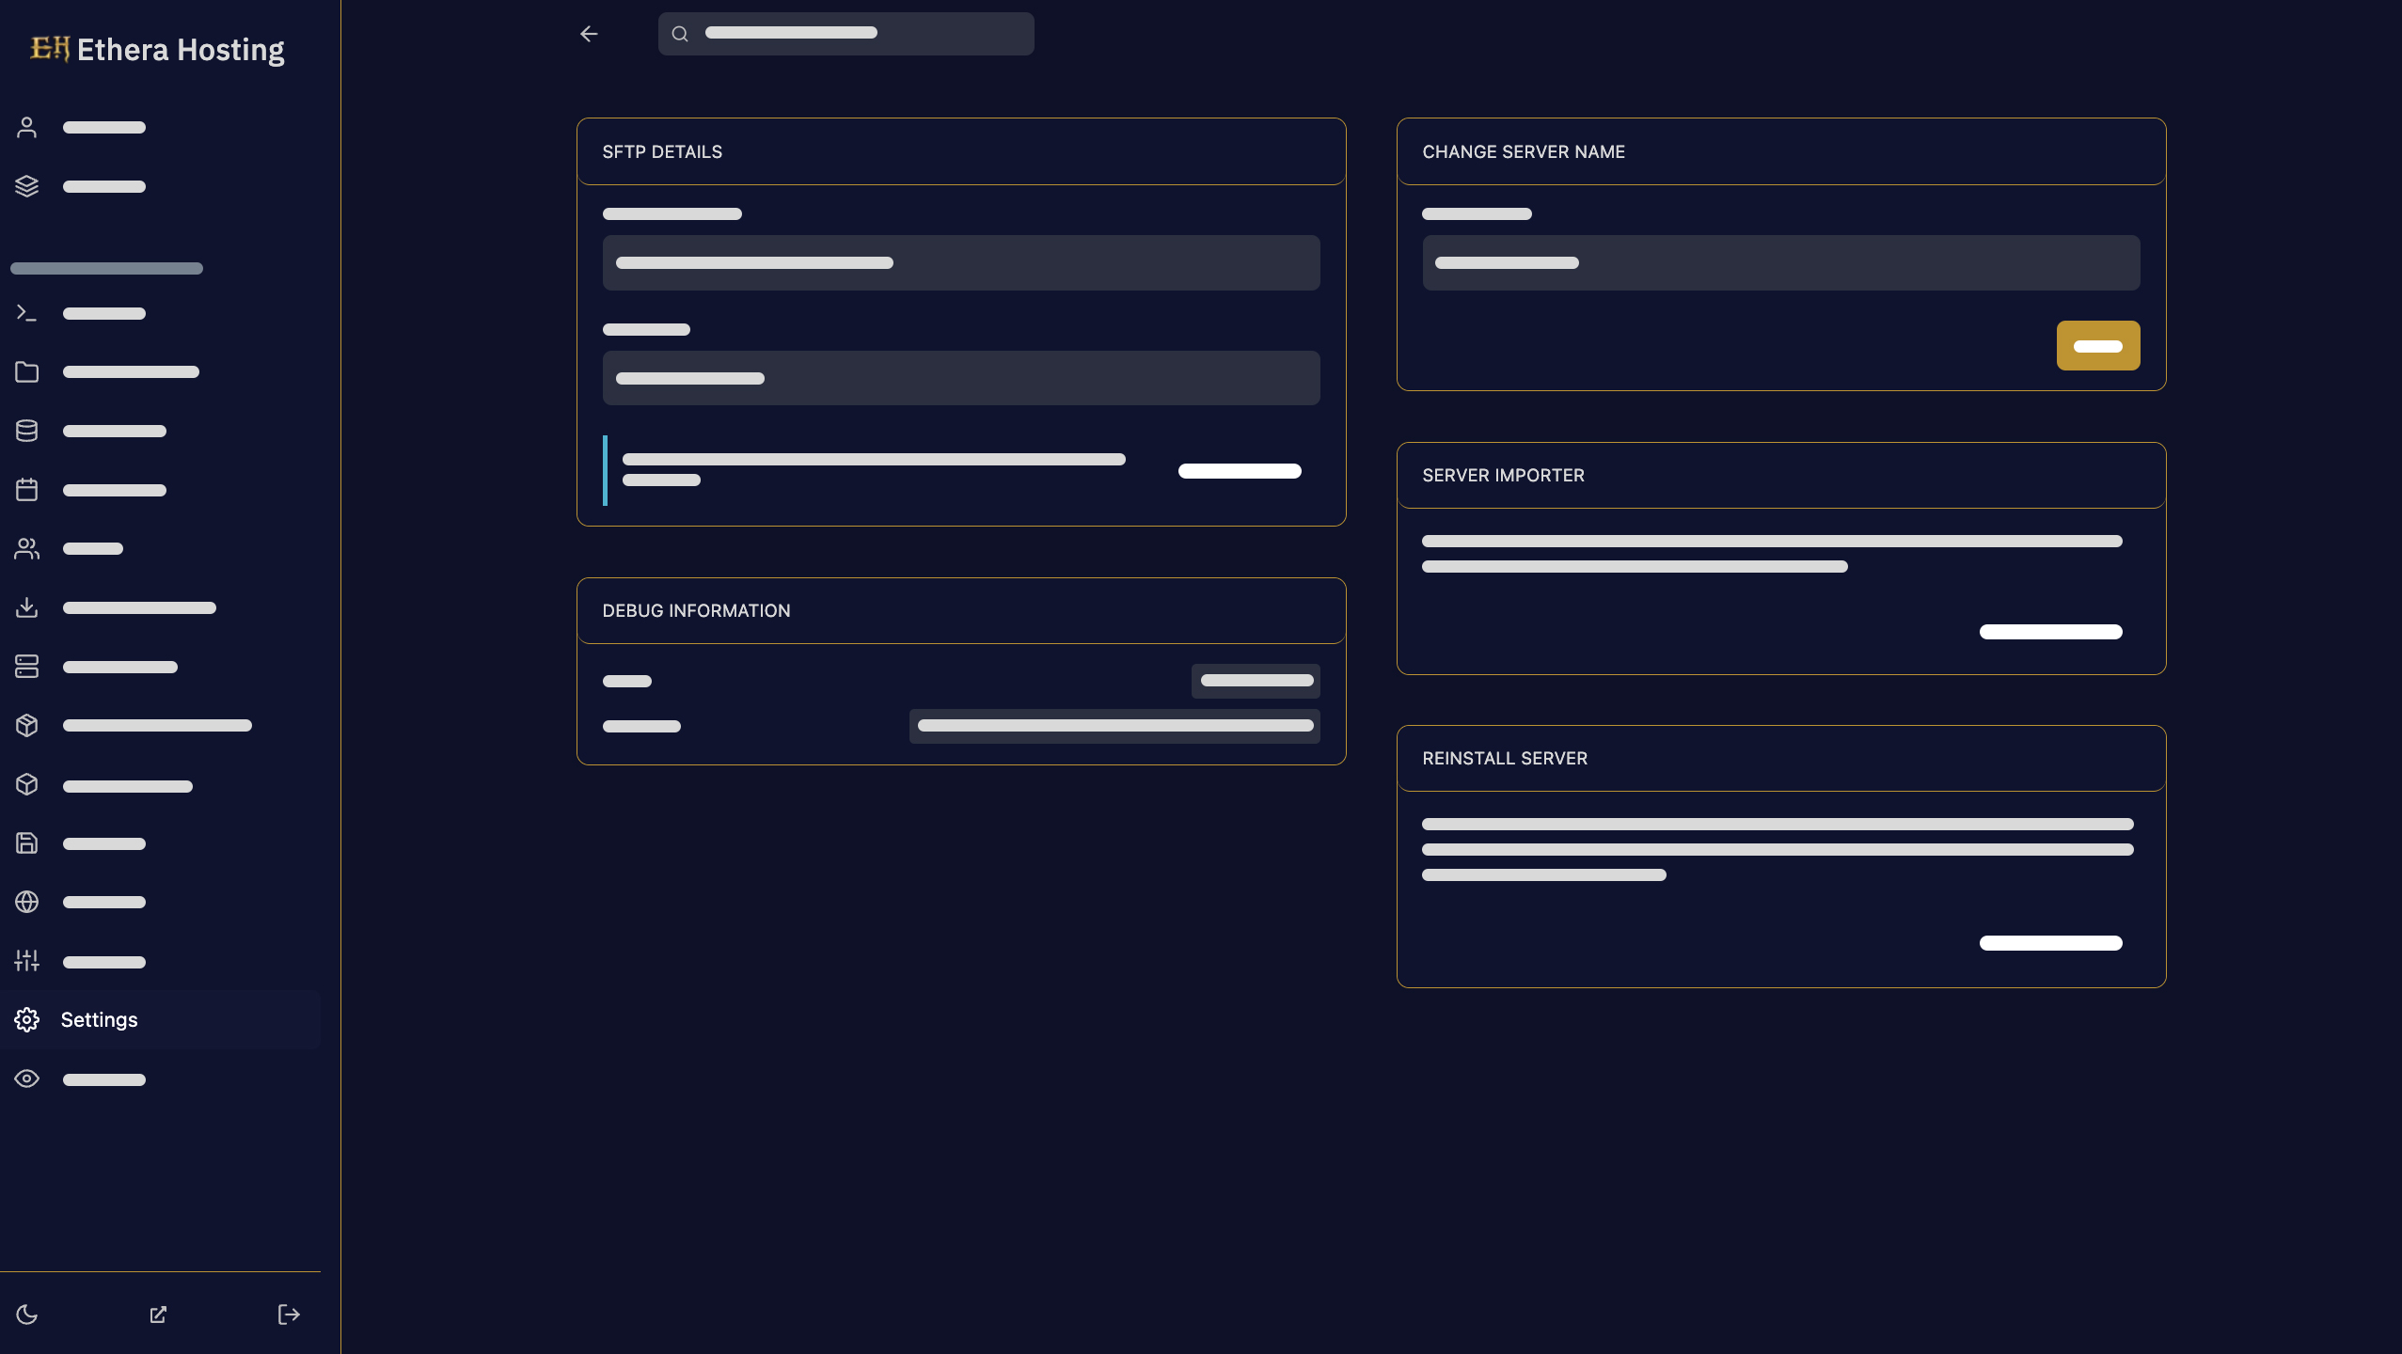Select the network allocations icon
The width and height of the screenshot is (2402, 1354).
(26, 666)
